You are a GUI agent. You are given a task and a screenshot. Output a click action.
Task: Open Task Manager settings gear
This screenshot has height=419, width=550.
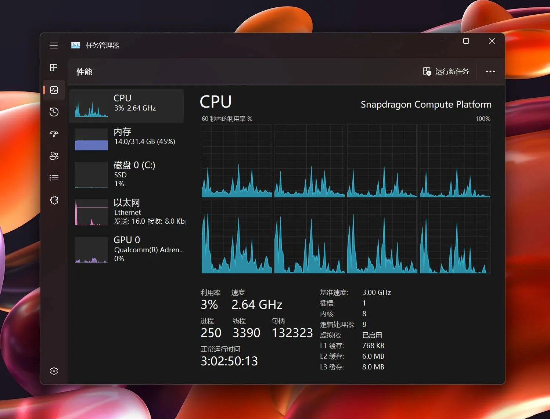[x=54, y=371]
